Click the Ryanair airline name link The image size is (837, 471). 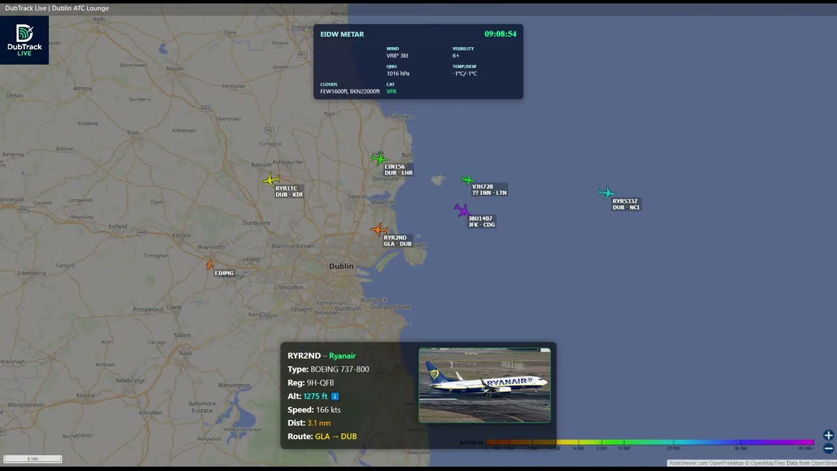click(x=342, y=356)
